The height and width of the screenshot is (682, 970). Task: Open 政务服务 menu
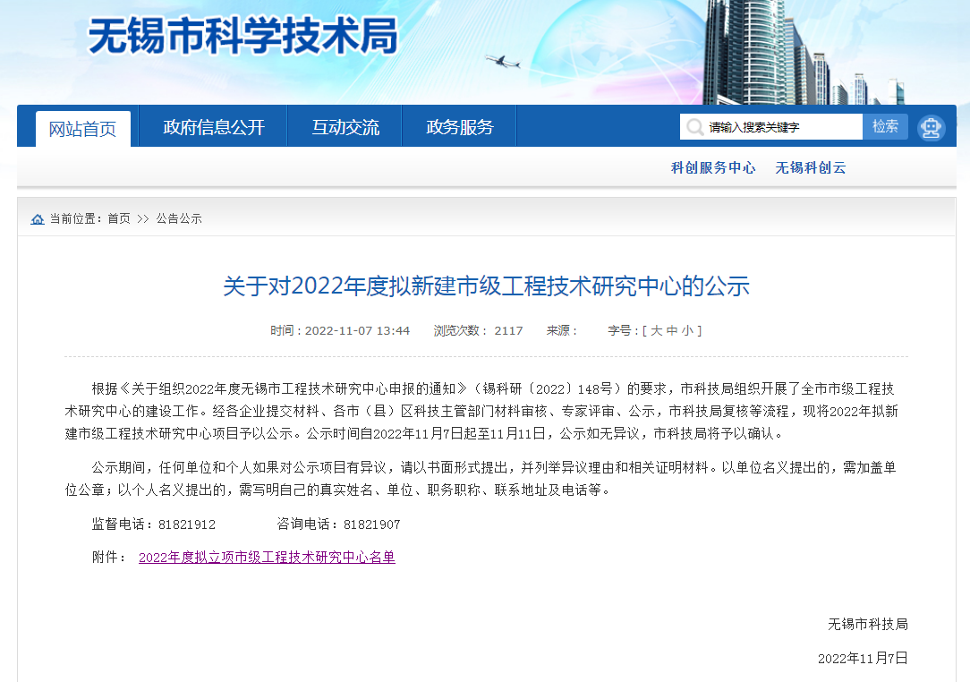click(x=460, y=127)
